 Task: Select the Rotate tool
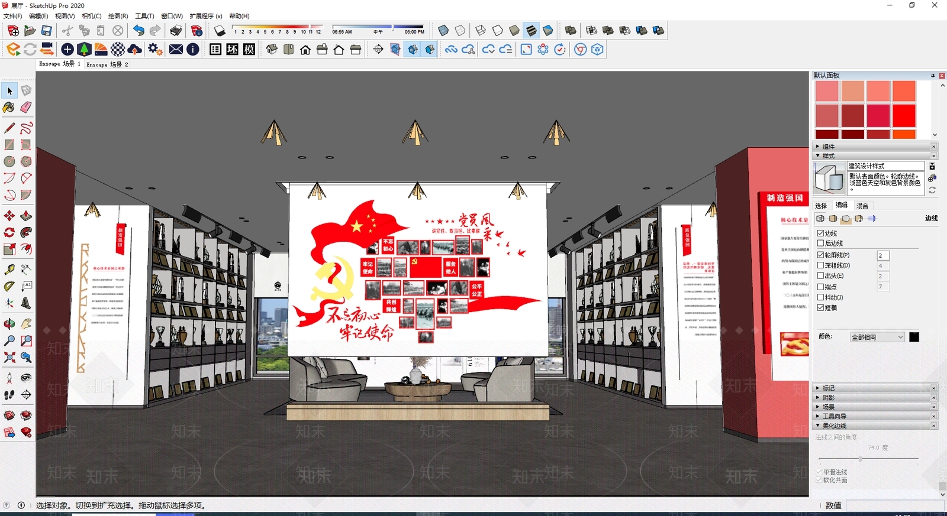coord(9,232)
